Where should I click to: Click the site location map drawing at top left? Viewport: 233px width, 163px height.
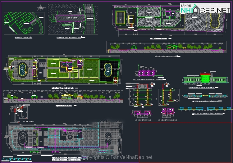click(x=24, y=23)
